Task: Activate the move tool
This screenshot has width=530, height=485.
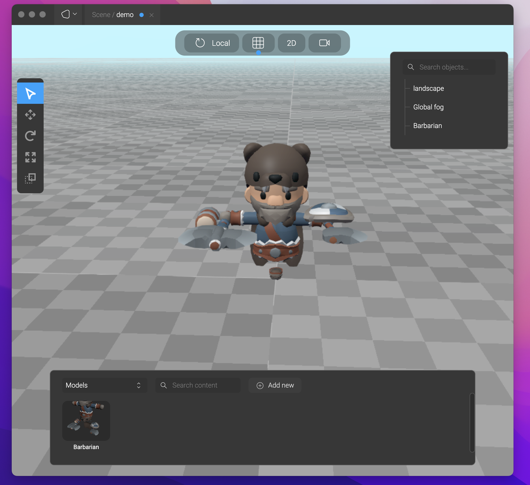Action: click(x=30, y=114)
